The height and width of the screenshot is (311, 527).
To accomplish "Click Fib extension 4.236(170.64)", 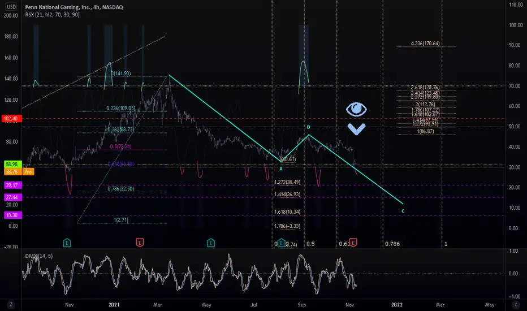I will click(x=425, y=44).
